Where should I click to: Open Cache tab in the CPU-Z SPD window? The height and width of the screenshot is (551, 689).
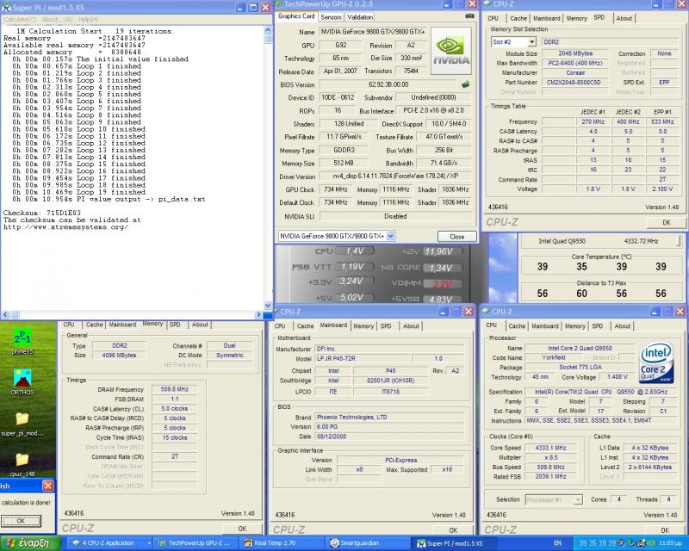point(518,18)
